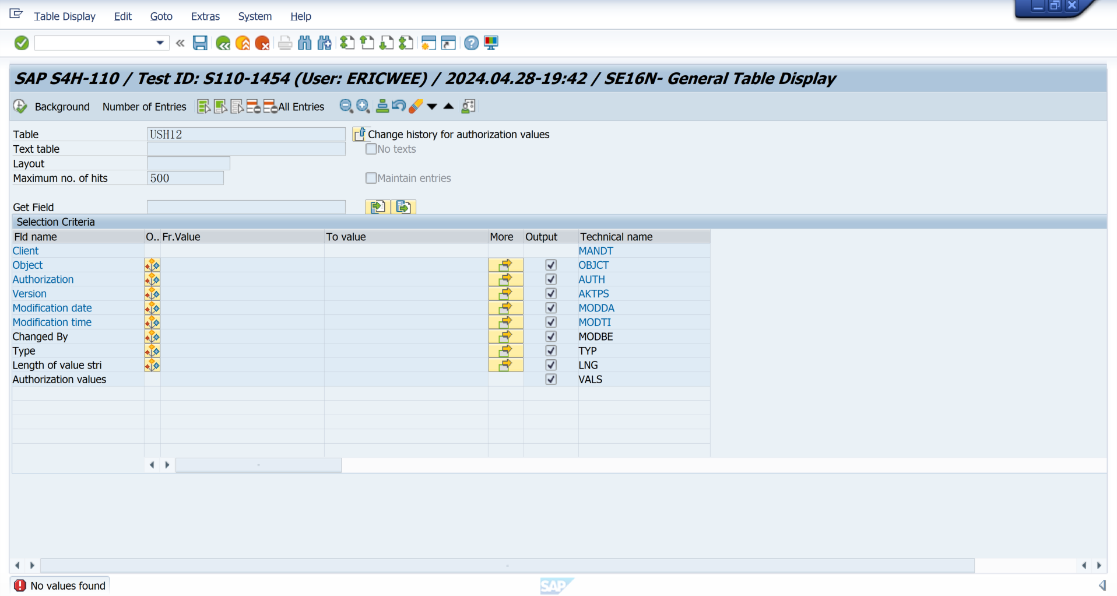Uncheck the Output checkbox for Object
1117x596 pixels.
coord(551,265)
